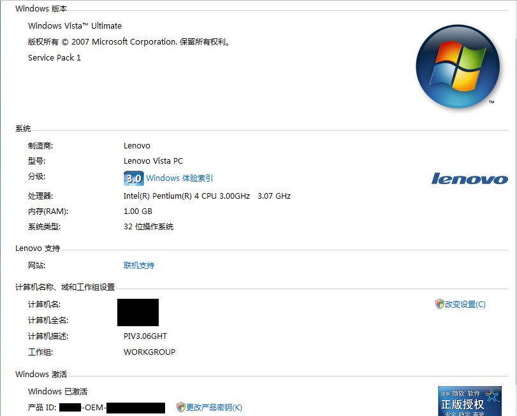The image size is (517, 416).
Task: Click the 计算机名称、域和工作组设置 heading
Action: [x=65, y=287]
